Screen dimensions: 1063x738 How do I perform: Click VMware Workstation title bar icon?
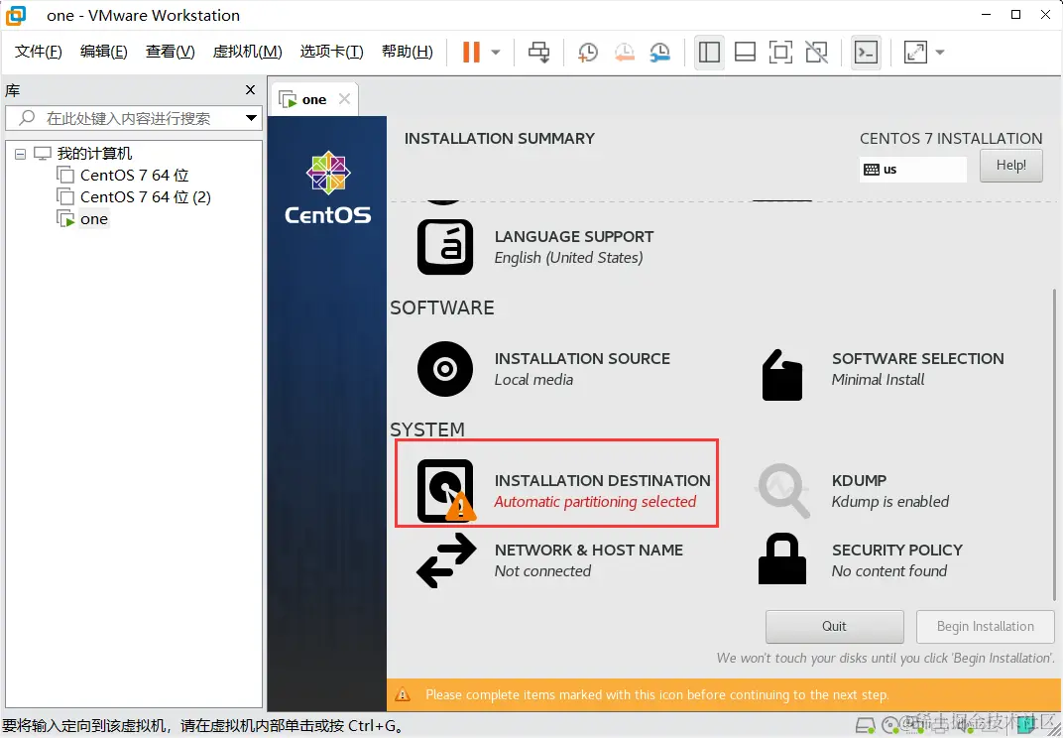click(16, 15)
